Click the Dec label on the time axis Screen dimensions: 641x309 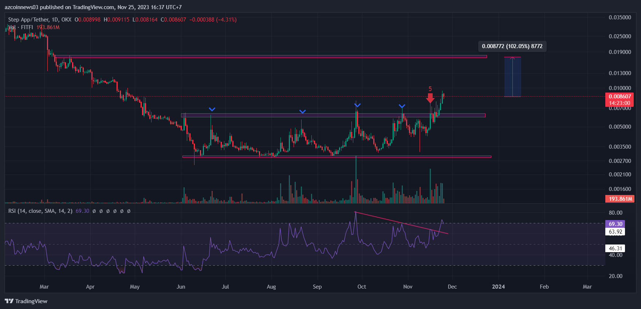[452, 287]
